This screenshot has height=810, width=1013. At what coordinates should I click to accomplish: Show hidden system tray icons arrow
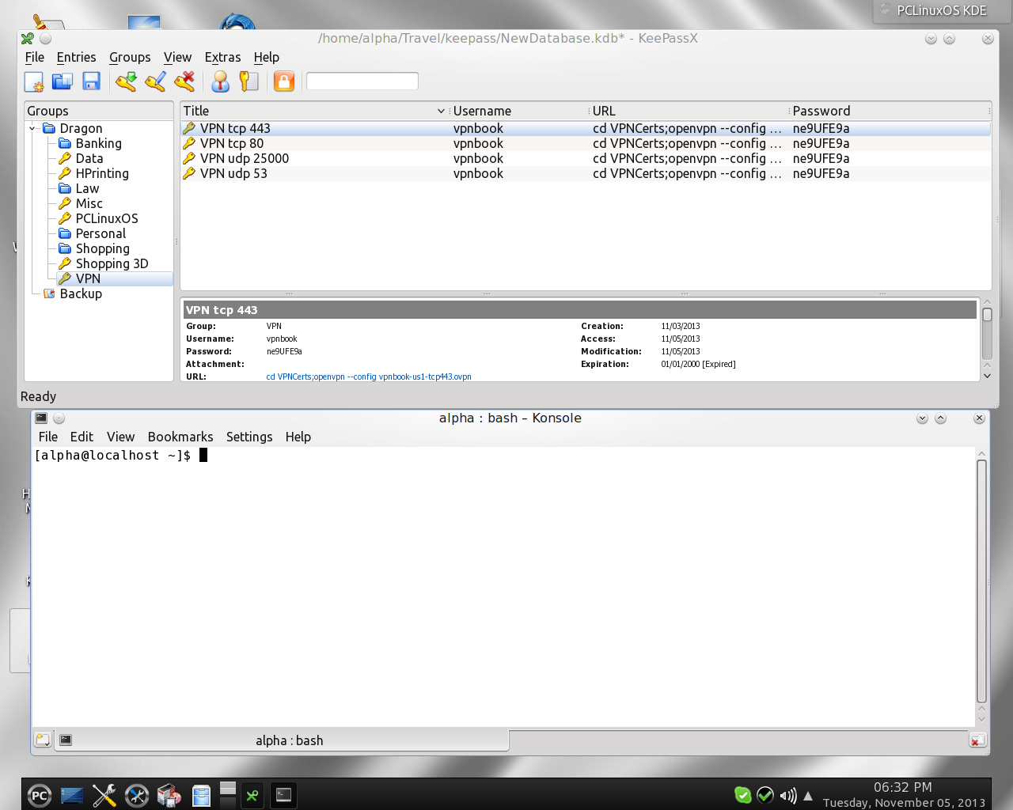[808, 796]
